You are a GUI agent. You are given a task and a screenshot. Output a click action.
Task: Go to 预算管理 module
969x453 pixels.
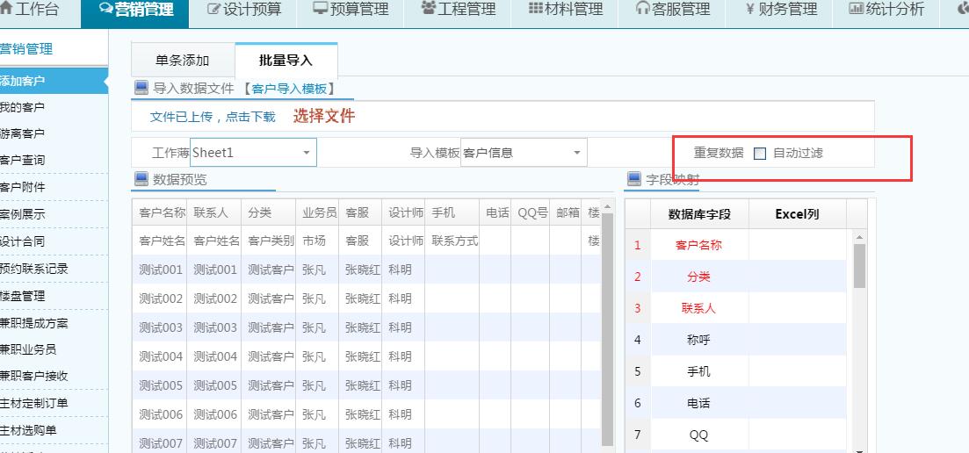pos(351,11)
